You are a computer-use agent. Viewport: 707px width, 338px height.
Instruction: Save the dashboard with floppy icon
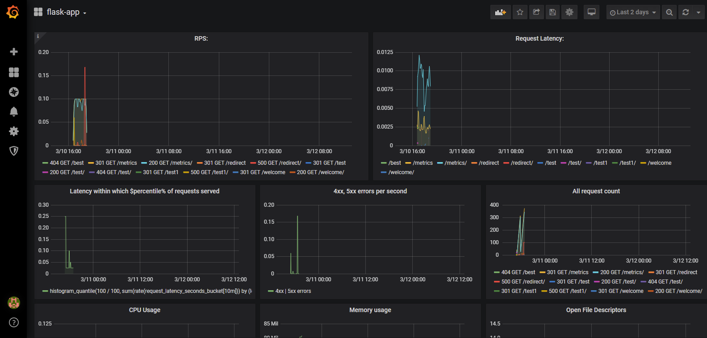(552, 12)
